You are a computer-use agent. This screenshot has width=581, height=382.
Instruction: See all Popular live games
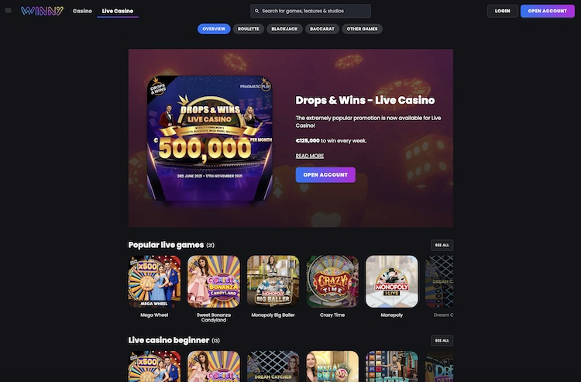(x=442, y=246)
